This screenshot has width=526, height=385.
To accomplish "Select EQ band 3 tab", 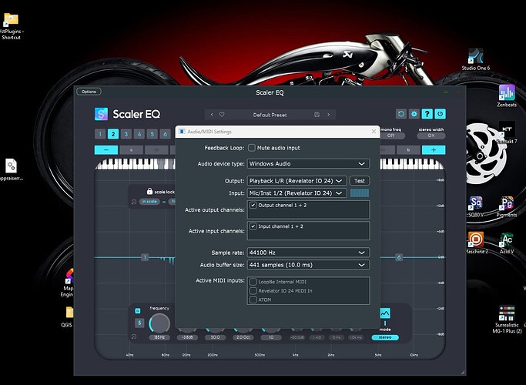I will (x=126, y=134).
